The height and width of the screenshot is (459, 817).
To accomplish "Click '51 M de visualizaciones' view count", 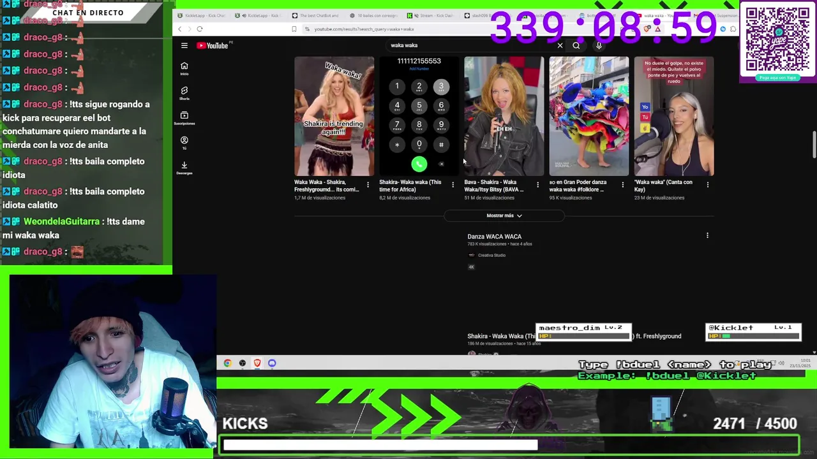I will (x=488, y=198).
